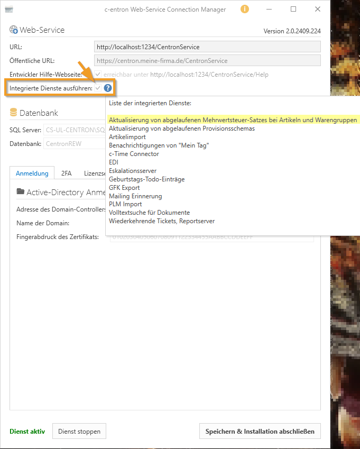Select the Datenbank field with CentronREW
360x449 pixels.
click(74, 143)
